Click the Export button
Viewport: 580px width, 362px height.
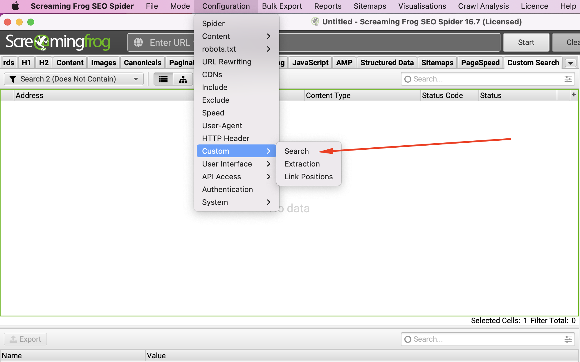point(26,339)
